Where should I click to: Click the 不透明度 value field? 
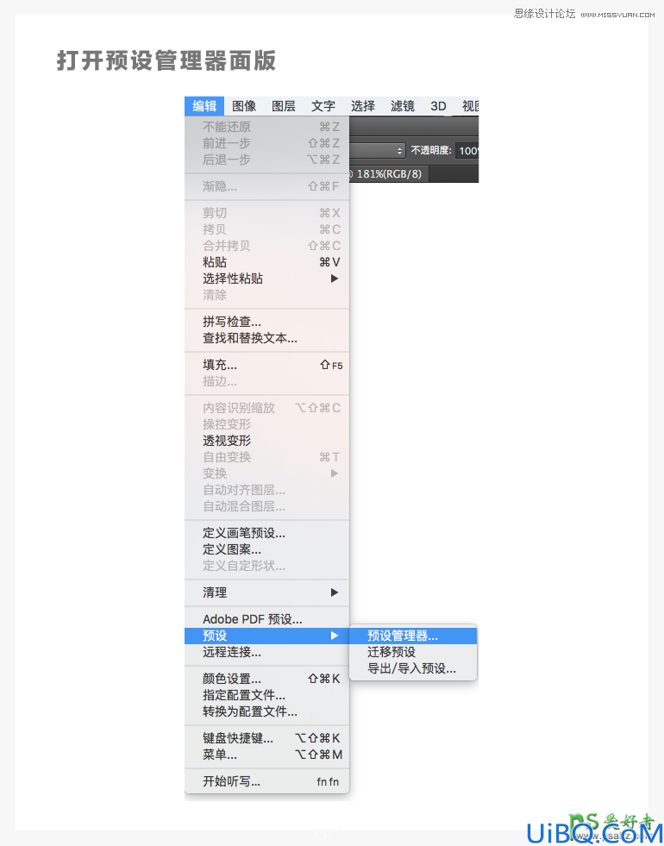click(467, 151)
